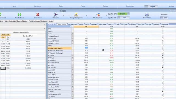
Task: Click the Delete Feed icon
Action: coord(38,15)
